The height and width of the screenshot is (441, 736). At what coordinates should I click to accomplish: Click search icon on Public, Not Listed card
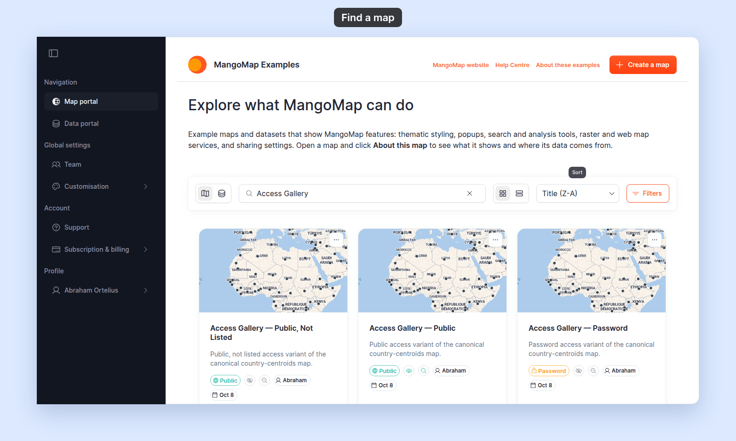tap(264, 380)
